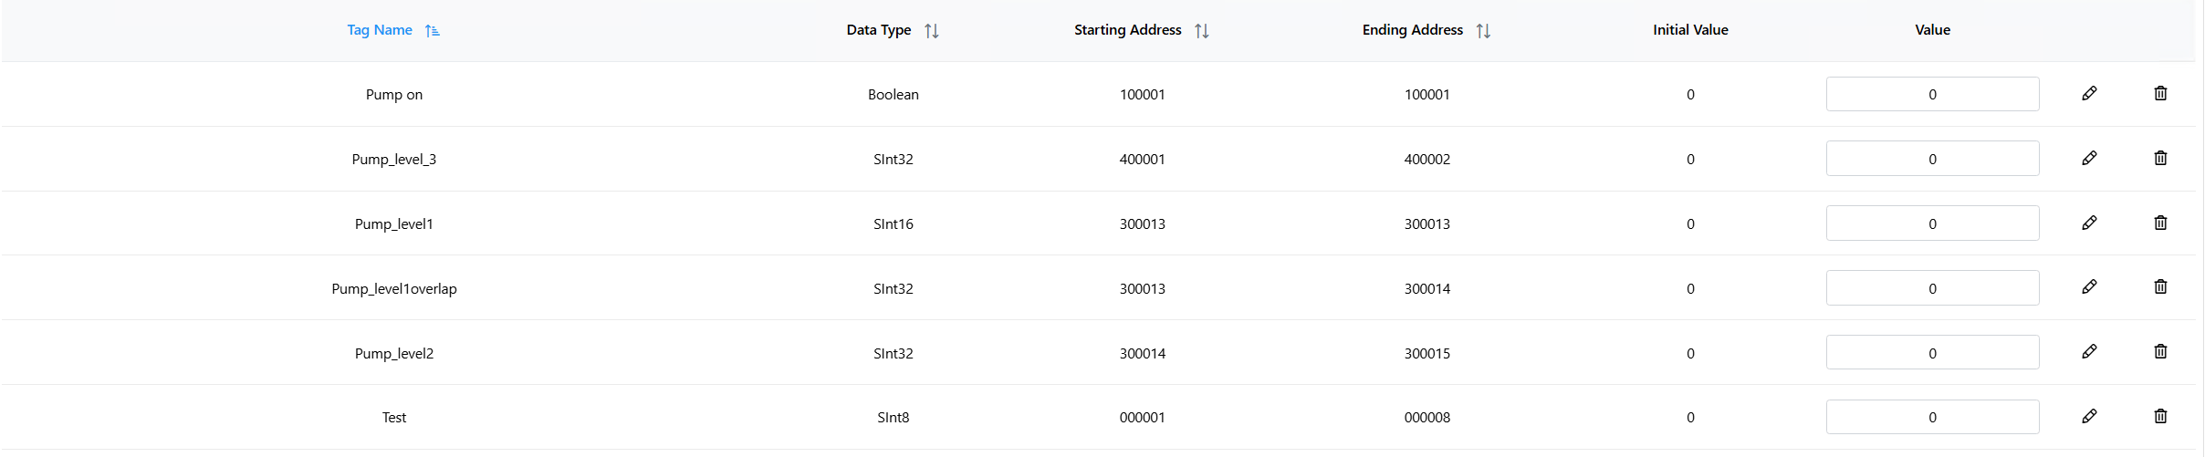Focus the Value field for Pump_level1overlap
This screenshot has height=457, width=2205.
(x=1932, y=288)
